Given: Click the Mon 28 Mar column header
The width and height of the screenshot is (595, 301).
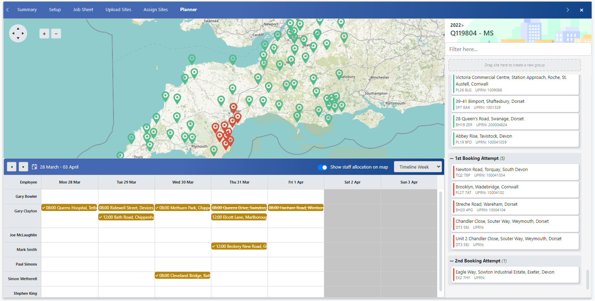Looking at the screenshot, I should coord(70,182).
